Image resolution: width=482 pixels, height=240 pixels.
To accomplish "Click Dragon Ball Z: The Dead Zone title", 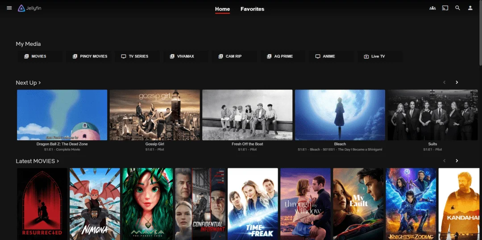I will 62,144.
